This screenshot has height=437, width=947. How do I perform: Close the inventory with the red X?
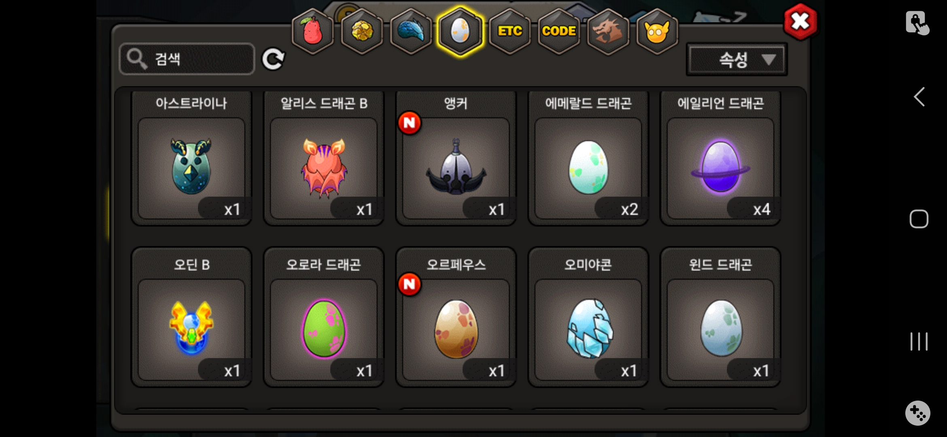pyautogui.click(x=800, y=21)
